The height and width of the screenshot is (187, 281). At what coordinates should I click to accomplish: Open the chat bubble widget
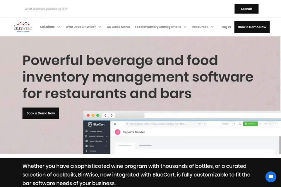(x=270, y=177)
